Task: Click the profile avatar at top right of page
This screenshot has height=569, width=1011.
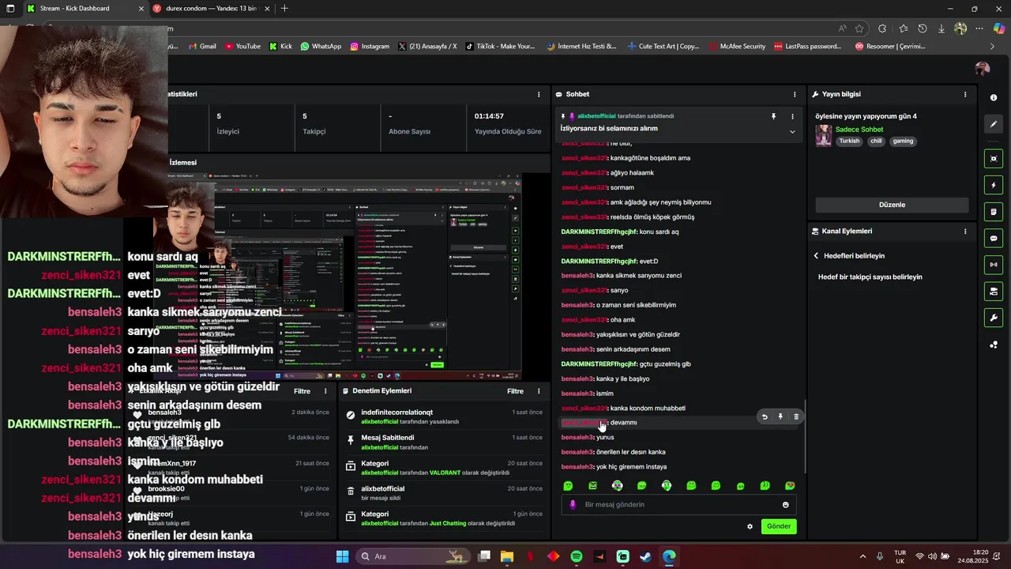Action: click(x=983, y=69)
